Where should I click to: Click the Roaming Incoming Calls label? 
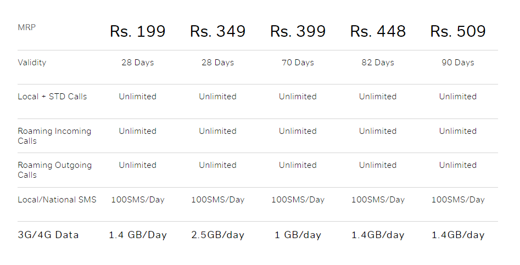54,136
